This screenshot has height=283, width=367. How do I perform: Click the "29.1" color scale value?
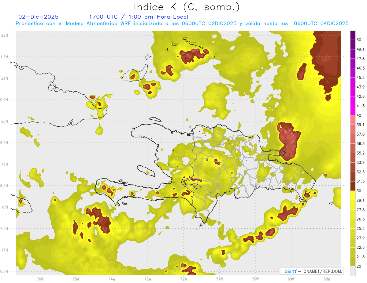(x=361, y=200)
